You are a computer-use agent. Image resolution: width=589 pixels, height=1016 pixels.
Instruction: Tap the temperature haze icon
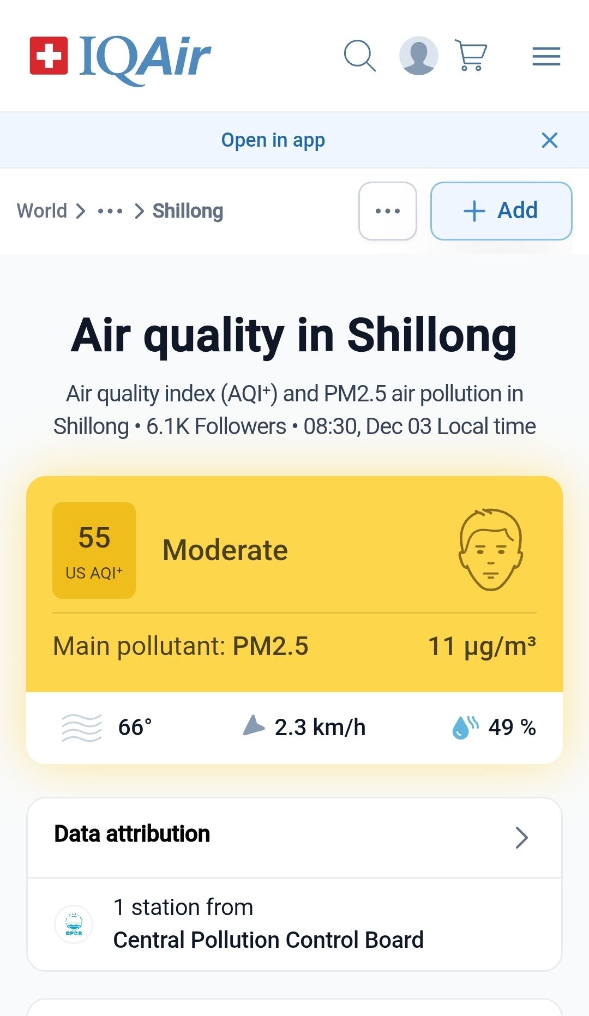coord(82,728)
